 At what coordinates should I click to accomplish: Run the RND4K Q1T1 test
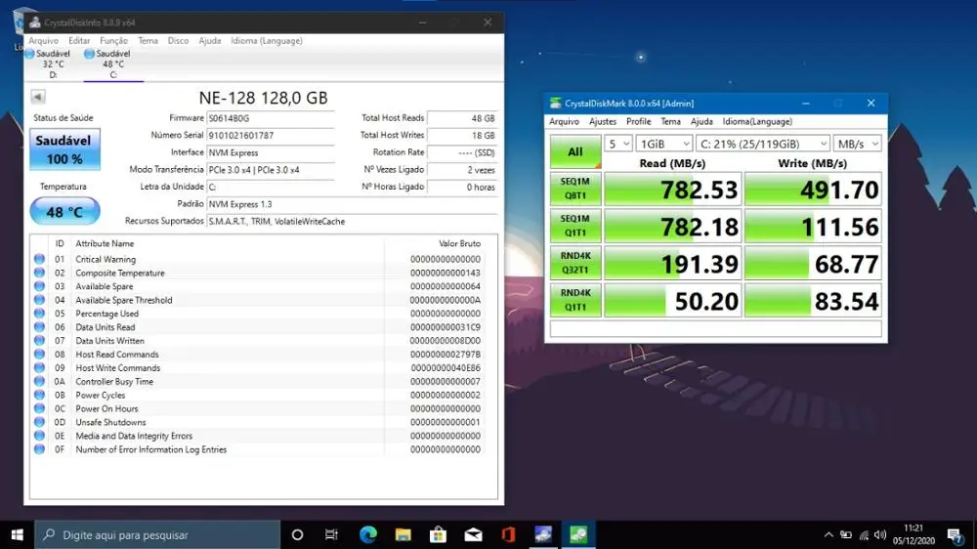pos(575,300)
